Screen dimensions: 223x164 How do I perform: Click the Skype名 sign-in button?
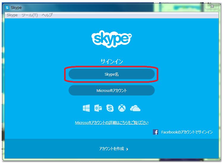click(112, 74)
